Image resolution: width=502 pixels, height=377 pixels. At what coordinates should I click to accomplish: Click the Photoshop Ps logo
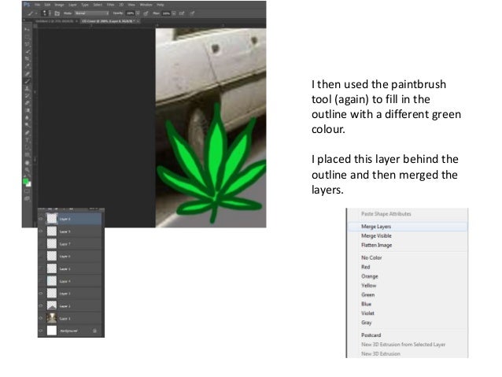pyautogui.click(x=27, y=5)
